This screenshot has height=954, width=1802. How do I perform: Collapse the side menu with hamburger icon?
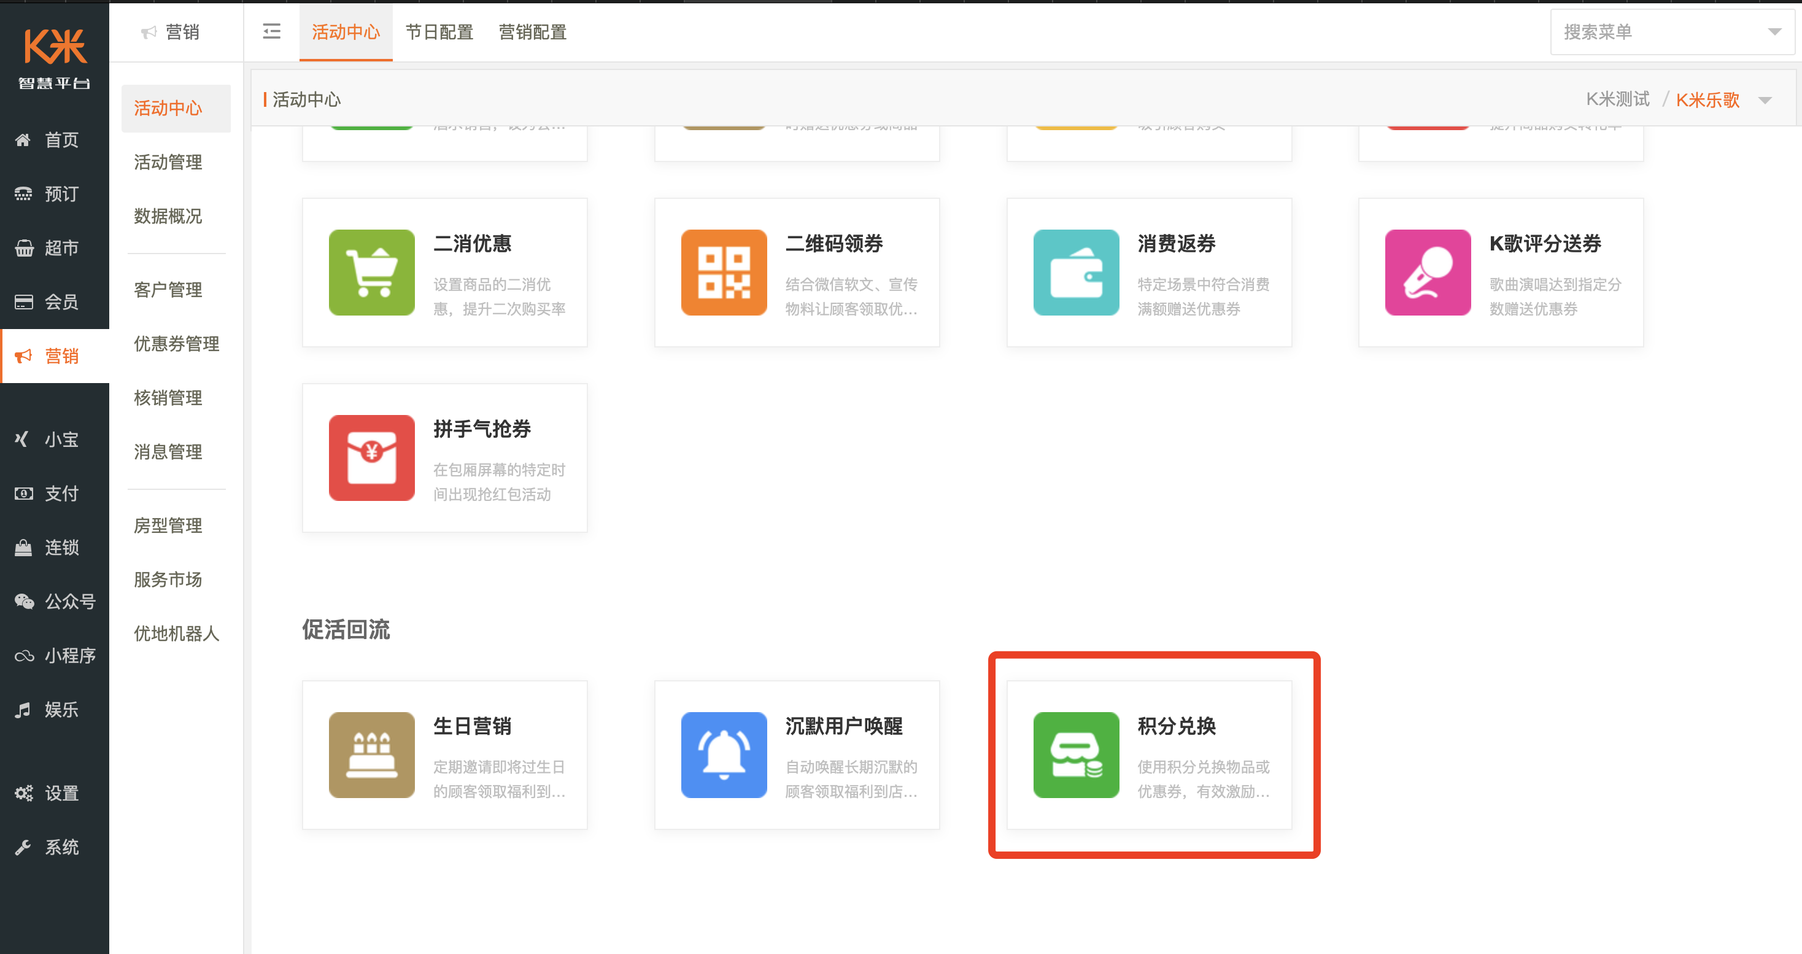click(271, 31)
